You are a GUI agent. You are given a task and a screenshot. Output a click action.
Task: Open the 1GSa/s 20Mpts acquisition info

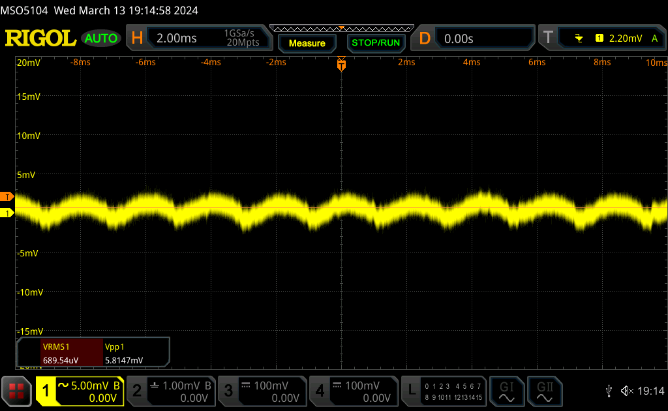pyautogui.click(x=243, y=38)
